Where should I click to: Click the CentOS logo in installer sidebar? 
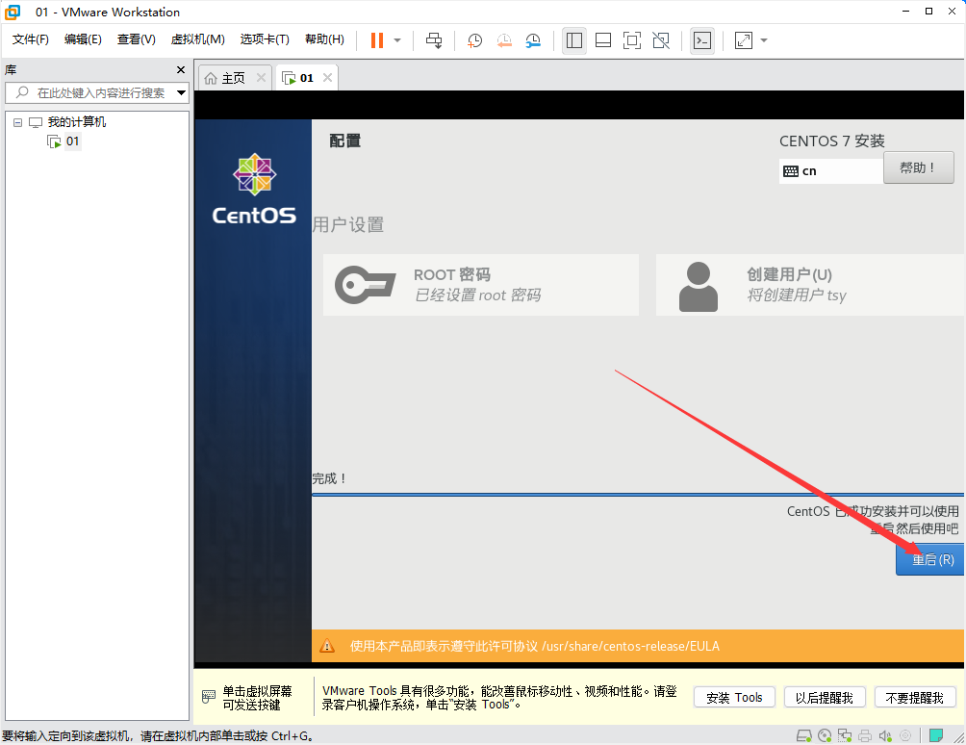click(x=254, y=189)
